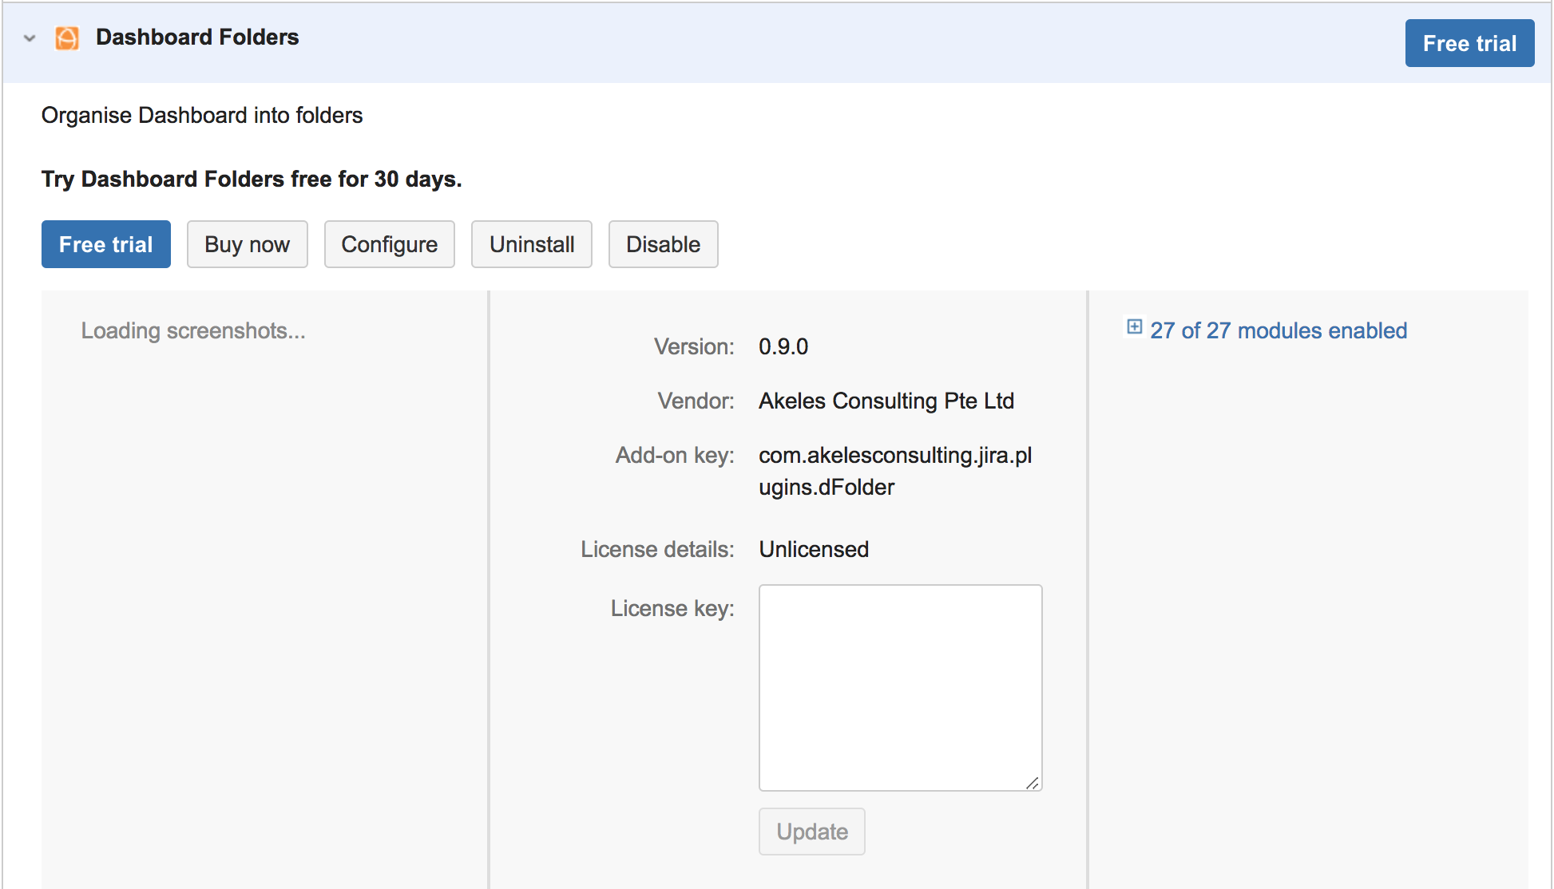The height and width of the screenshot is (889, 1554).
Task: Collapse the Dashboard Folders add-on row
Action: point(30,38)
